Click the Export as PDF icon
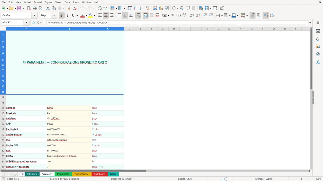Screen dimensions: 323x181 coord(29,8)
